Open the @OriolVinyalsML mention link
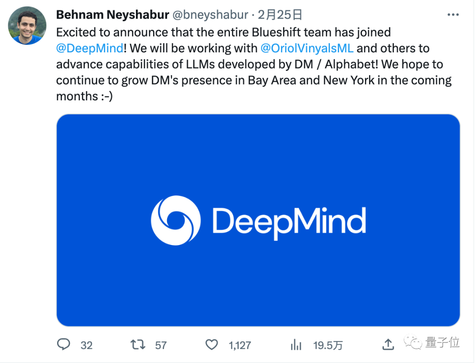 (x=307, y=48)
